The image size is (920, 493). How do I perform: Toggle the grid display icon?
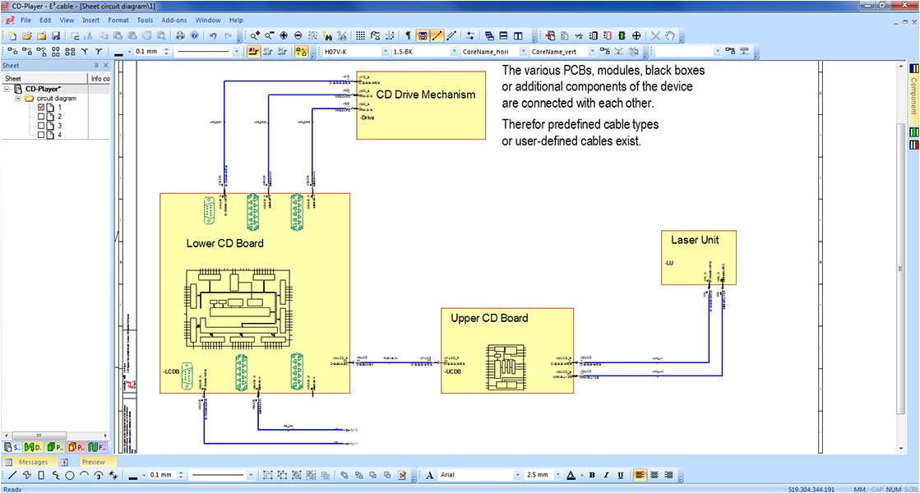click(360, 36)
